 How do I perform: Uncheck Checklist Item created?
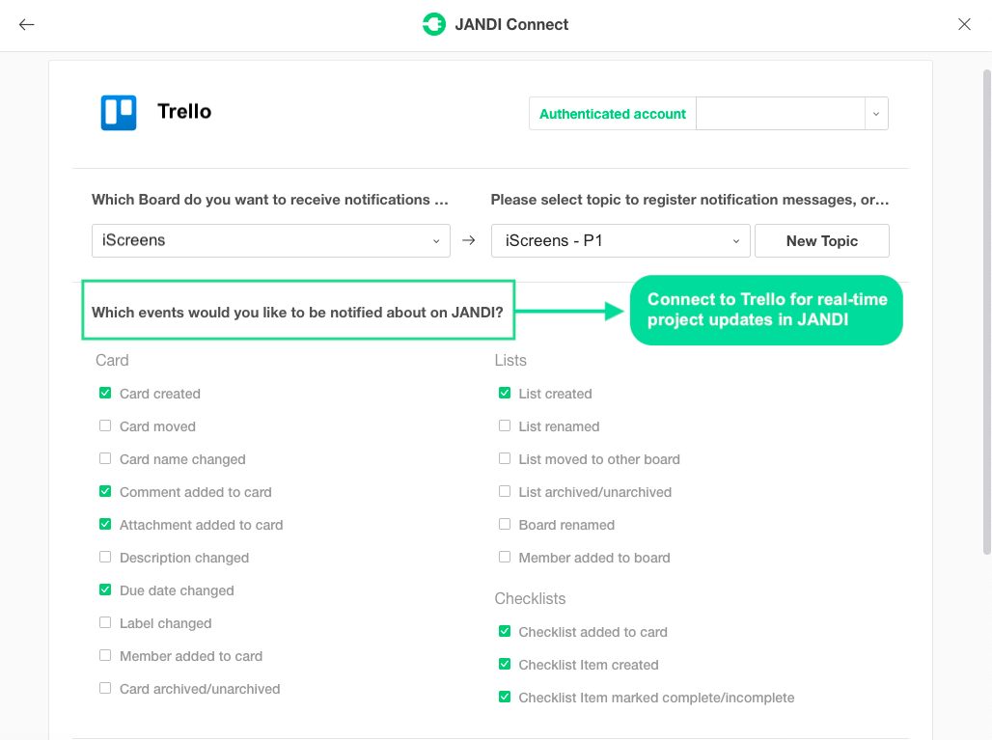point(505,664)
